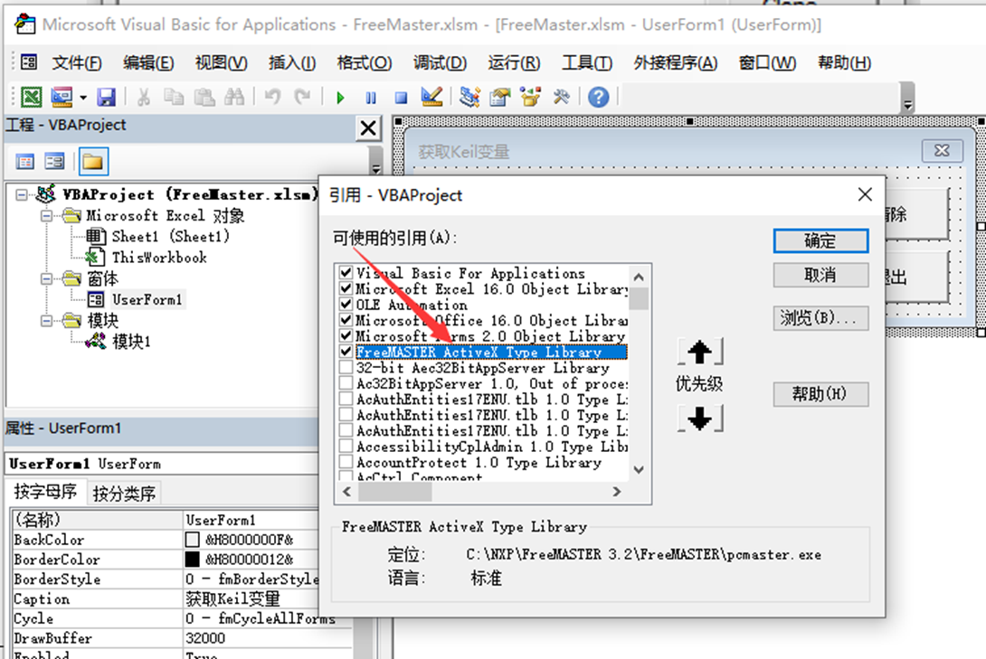Click the references list horizontal scrollbar thumb
Image resolution: width=986 pixels, height=659 pixels.
coord(394,491)
